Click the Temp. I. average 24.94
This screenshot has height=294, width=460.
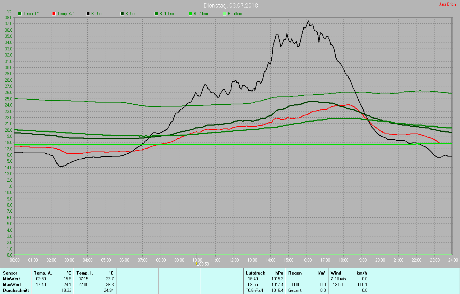tap(109, 290)
